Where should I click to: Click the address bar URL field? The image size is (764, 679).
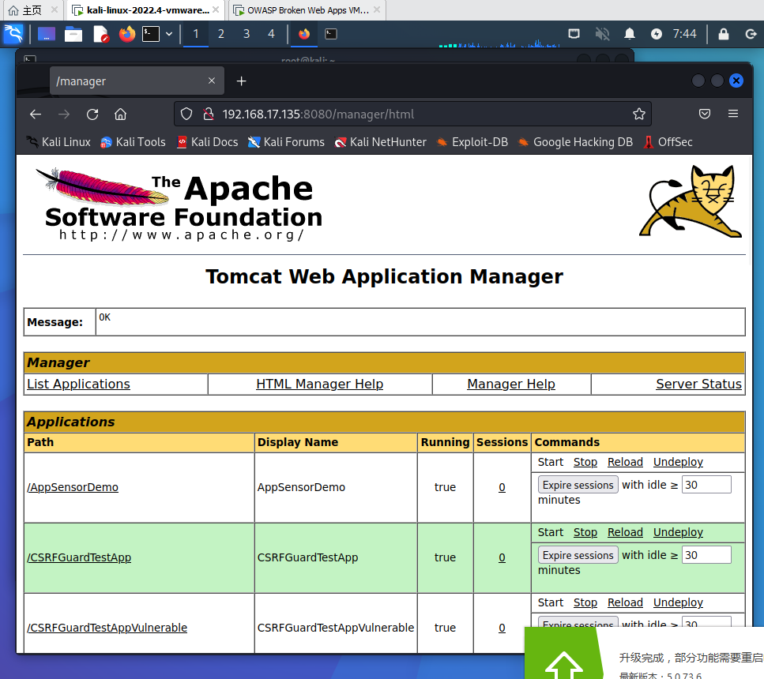click(x=411, y=114)
